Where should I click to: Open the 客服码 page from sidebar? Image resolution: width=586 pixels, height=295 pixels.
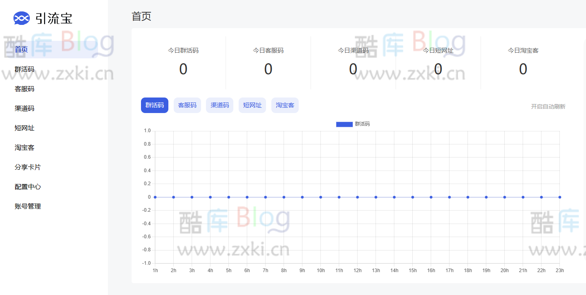pyautogui.click(x=24, y=89)
